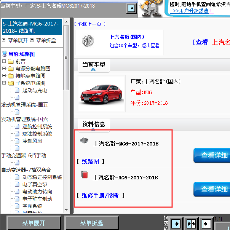Select the 当前车型 tab
This screenshot has height=230, width=230.
coord(94,65)
